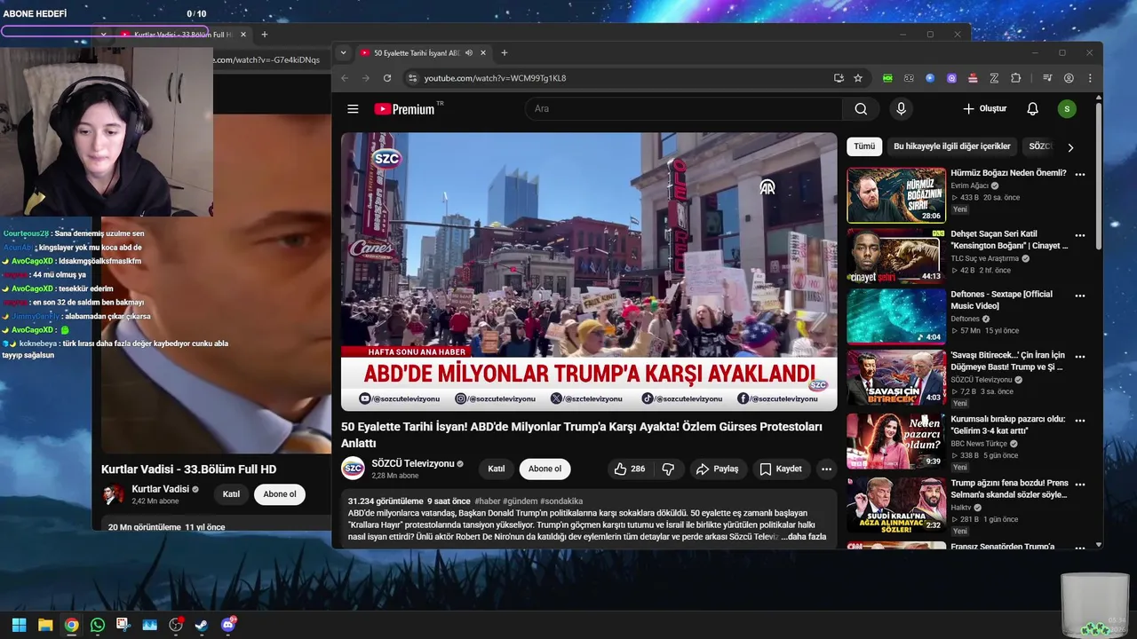Open the Chrome profile icon

coord(1069,78)
